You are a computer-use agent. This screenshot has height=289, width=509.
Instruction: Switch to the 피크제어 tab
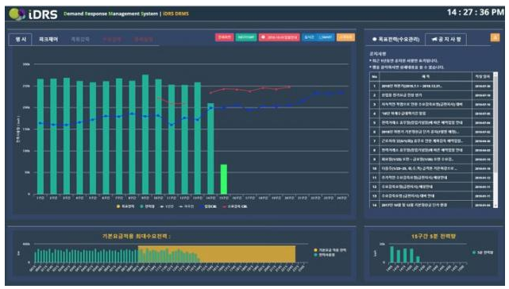point(48,39)
